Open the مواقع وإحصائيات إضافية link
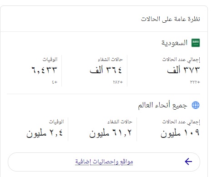This screenshot has height=177, width=212. (x=104, y=162)
